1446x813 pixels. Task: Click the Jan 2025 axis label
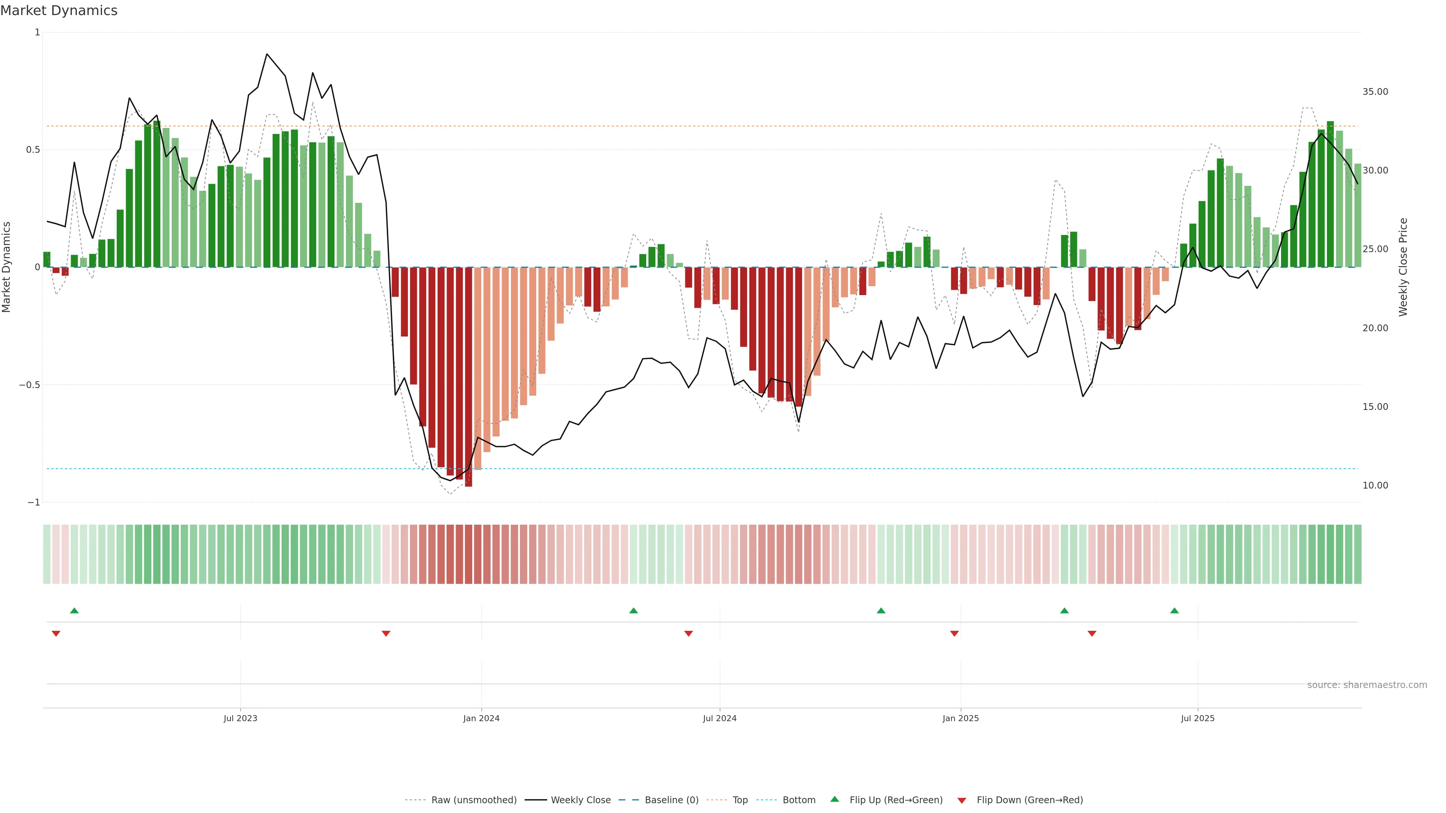click(x=961, y=718)
